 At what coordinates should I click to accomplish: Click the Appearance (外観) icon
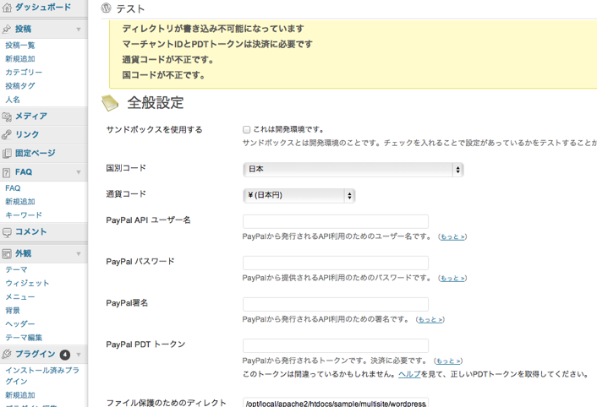click(8, 253)
